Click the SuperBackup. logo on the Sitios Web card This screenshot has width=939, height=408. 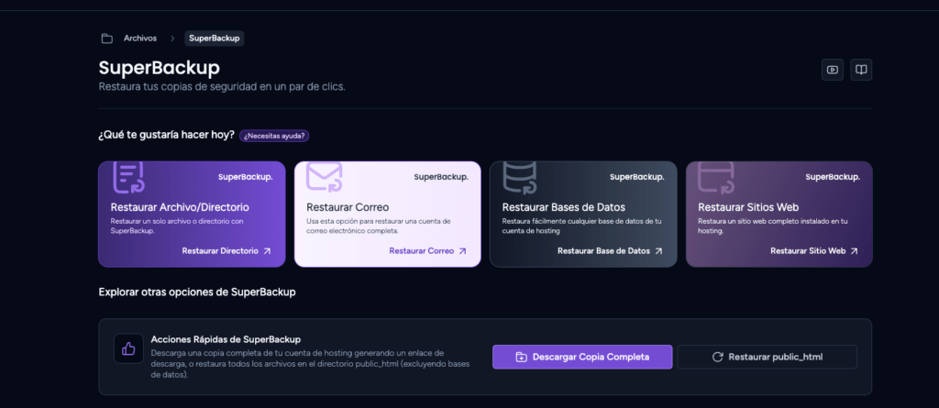coord(833,177)
